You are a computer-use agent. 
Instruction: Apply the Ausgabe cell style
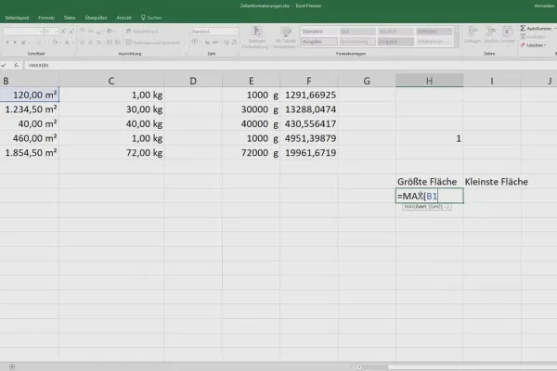[x=319, y=42]
